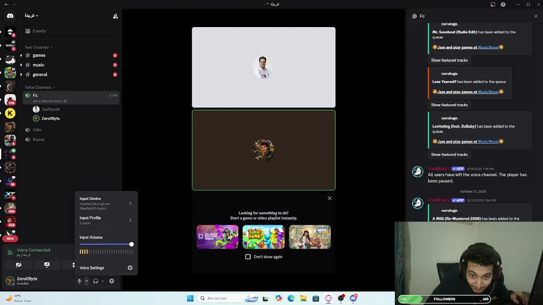Check the "Don't show again" checkbox

248,257
